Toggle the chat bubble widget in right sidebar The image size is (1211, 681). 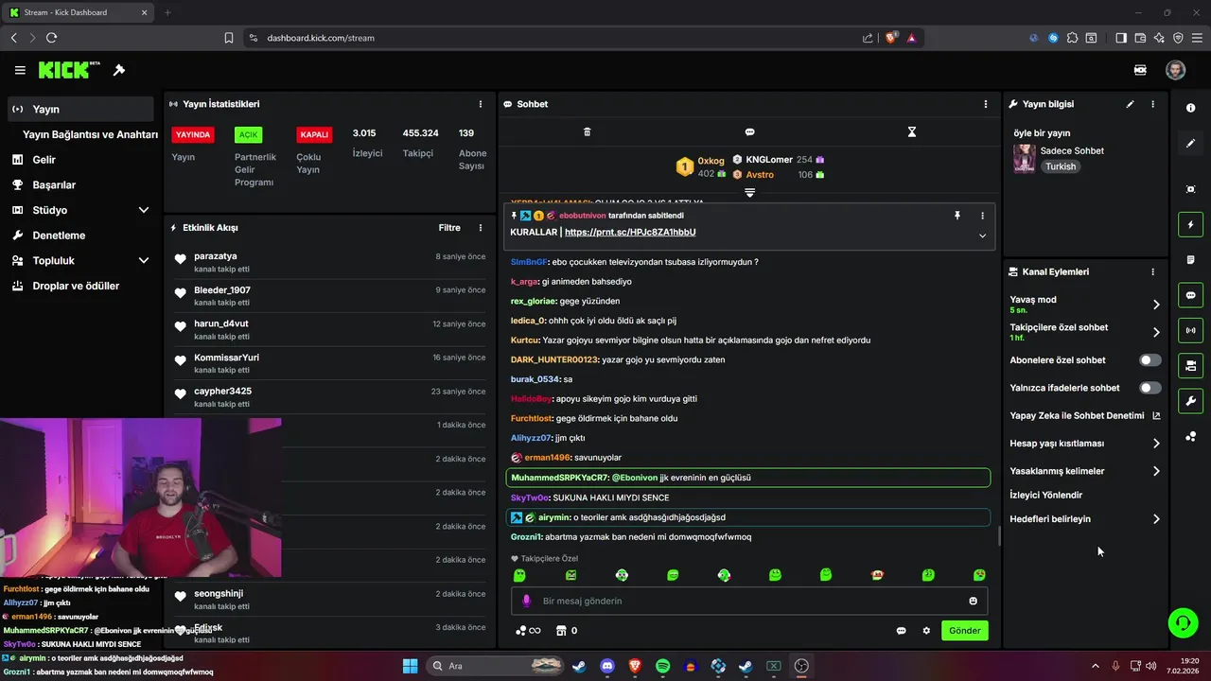click(x=1190, y=295)
